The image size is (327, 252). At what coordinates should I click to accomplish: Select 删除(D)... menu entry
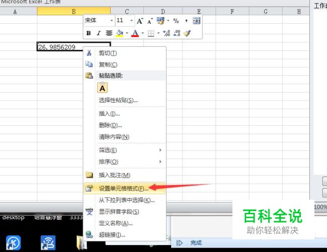[x=124, y=125]
